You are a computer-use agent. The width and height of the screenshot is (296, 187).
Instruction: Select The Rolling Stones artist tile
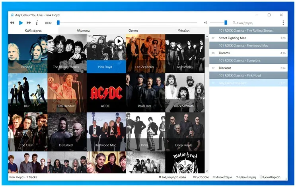[x=67, y=53]
